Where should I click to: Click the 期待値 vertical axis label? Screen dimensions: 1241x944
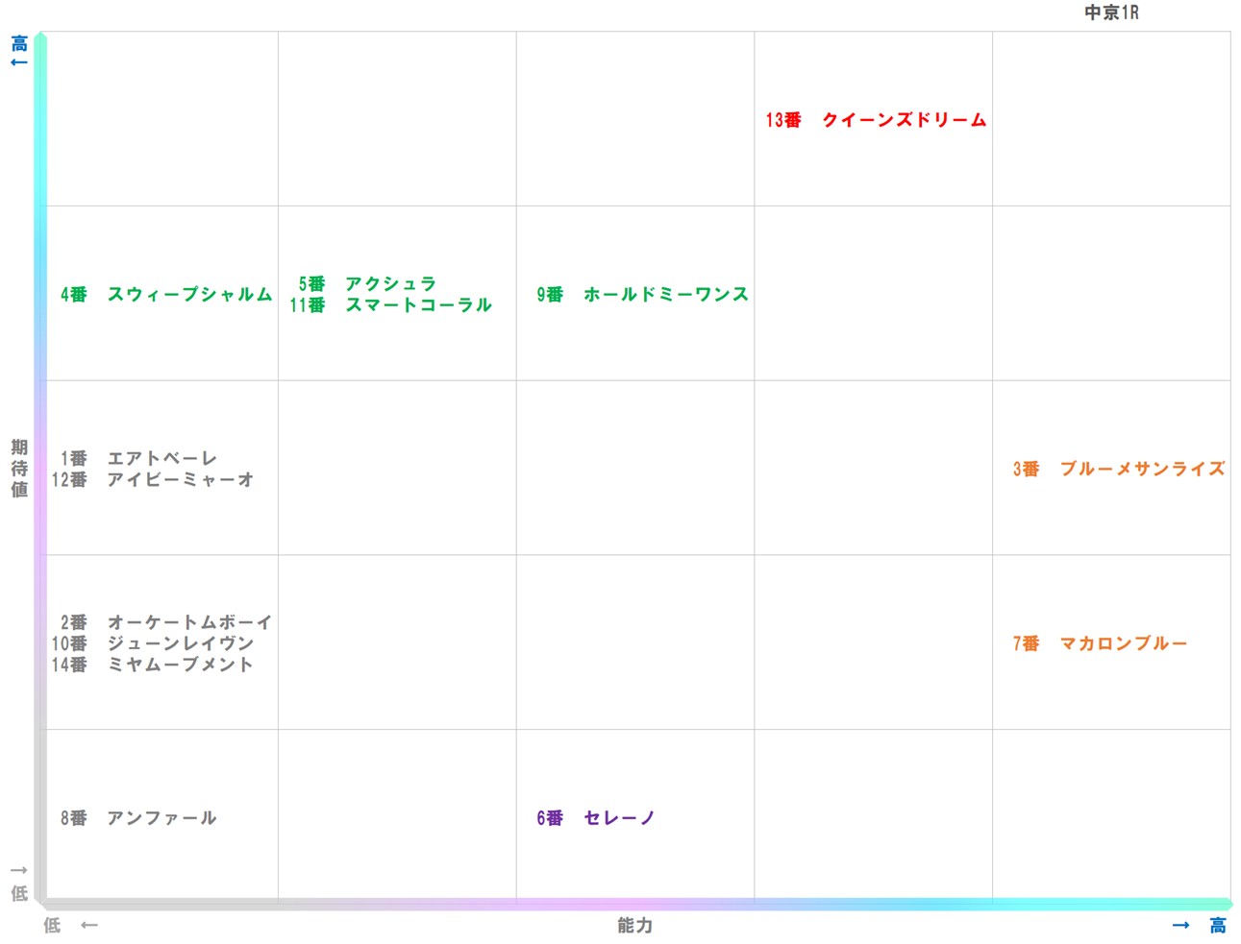17,469
